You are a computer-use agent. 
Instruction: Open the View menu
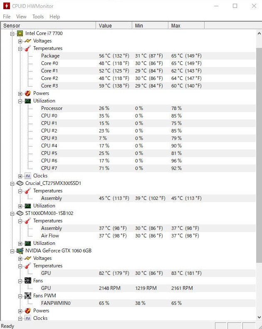click(x=21, y=17)
